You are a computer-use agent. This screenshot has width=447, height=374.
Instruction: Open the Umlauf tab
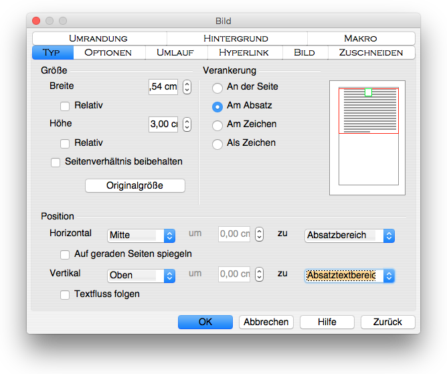tap(175, 52)
